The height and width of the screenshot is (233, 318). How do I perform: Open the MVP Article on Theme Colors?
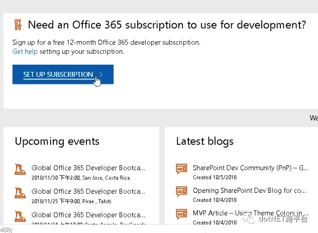(249, 213)
